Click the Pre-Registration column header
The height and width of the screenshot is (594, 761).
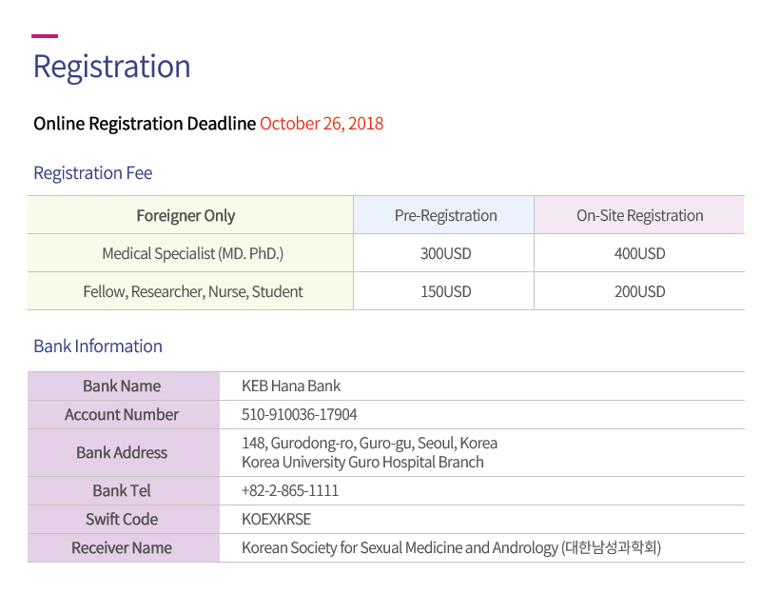[443, 215]
